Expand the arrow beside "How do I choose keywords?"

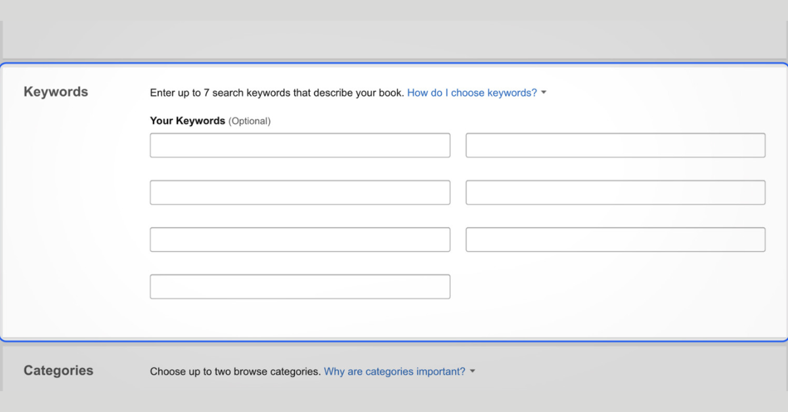544,93
